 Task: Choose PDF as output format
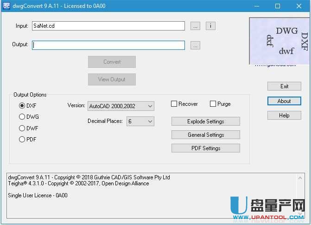[x=22, y=140]
